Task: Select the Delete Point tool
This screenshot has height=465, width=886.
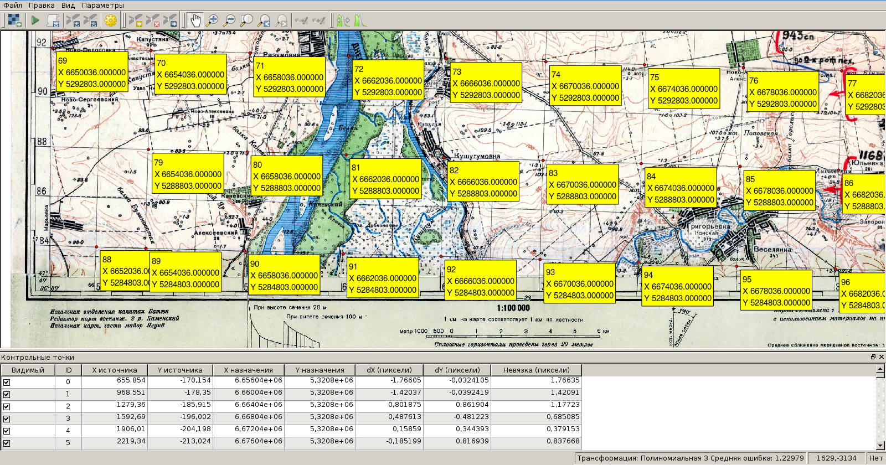Action: click(x=153, y=21)
